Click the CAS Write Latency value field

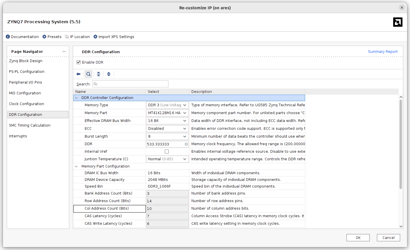point(167,224)
